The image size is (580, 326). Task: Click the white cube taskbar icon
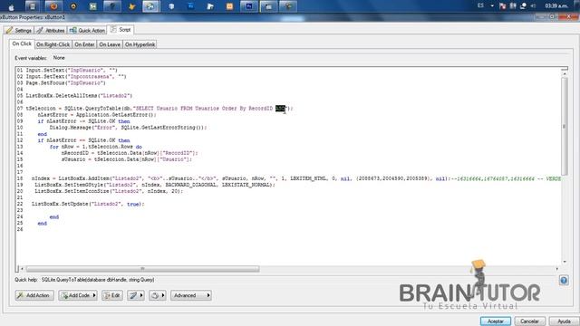pos(171,6)
